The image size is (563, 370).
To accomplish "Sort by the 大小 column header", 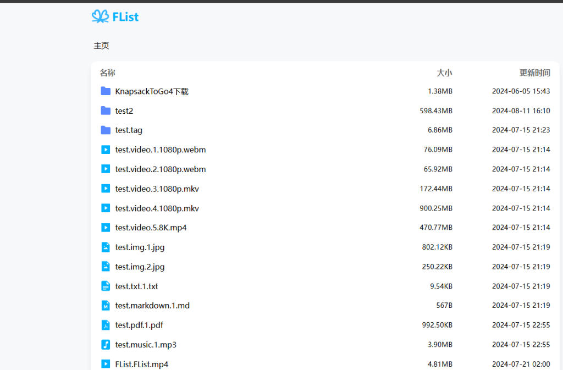I will point(444,73).
